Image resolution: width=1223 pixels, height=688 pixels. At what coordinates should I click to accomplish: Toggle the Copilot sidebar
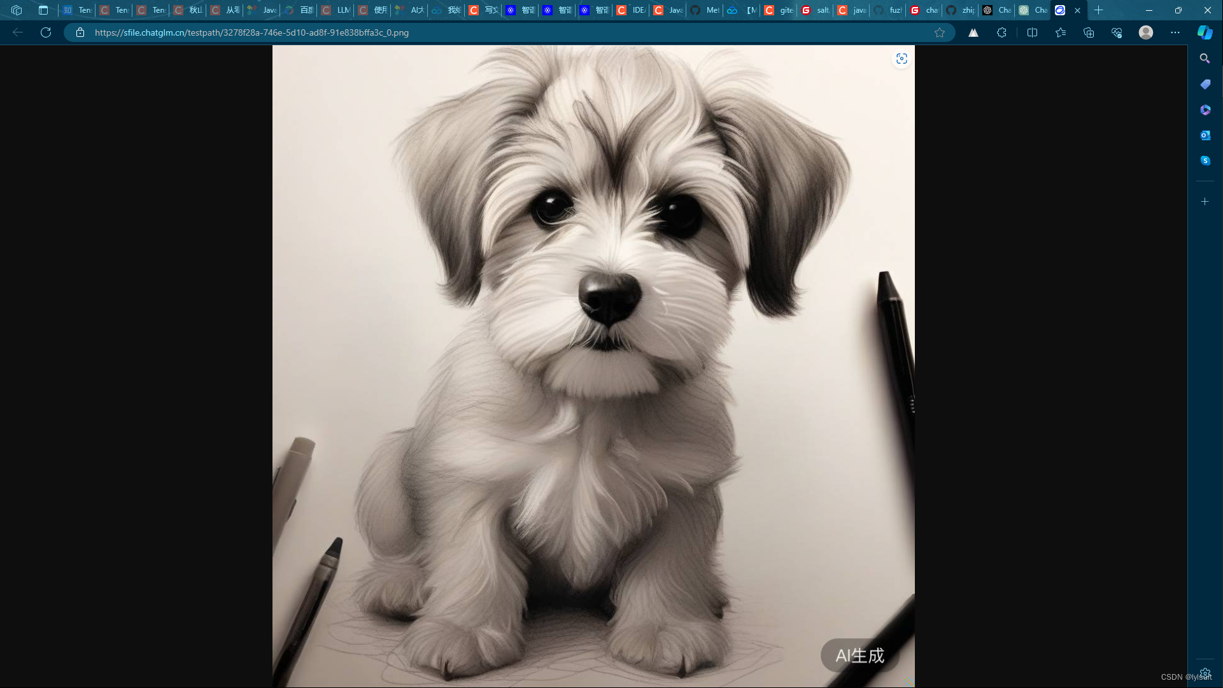[x=1205, y=32]
